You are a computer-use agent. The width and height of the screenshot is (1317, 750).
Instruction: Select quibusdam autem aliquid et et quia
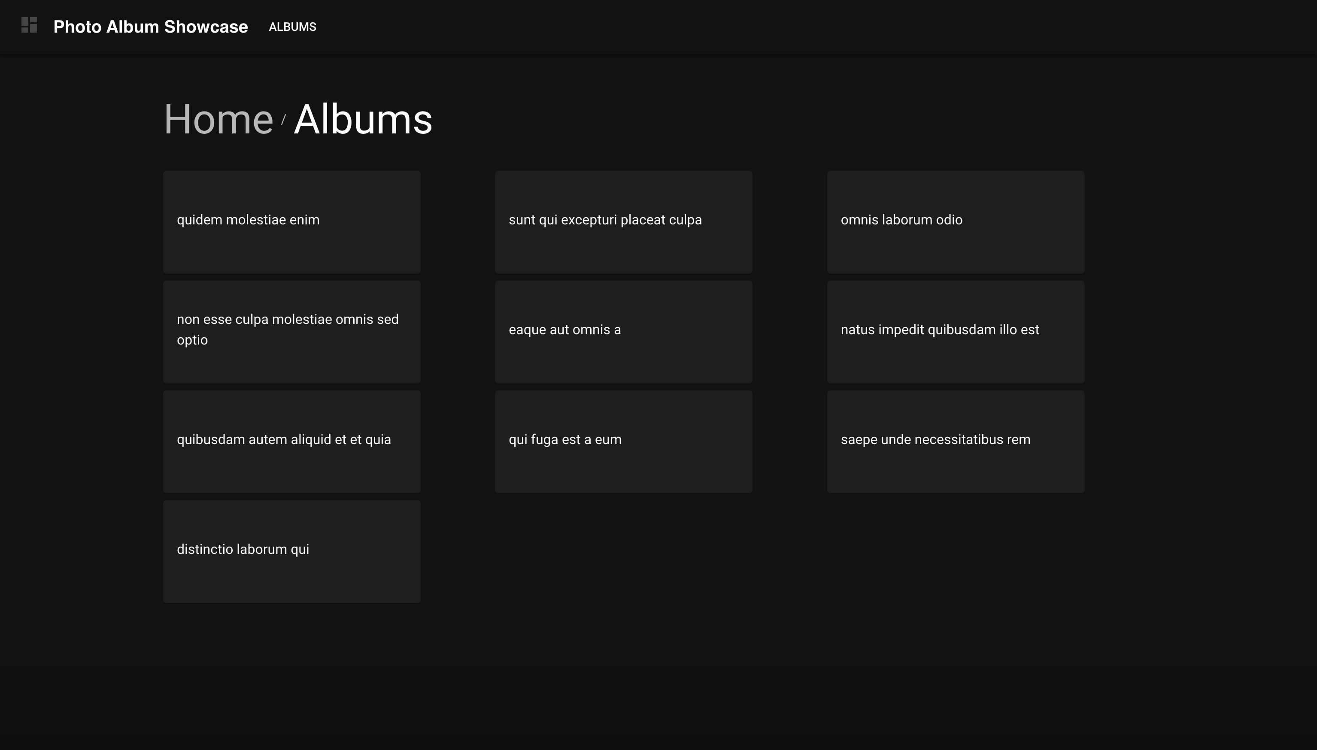(291, 441)
